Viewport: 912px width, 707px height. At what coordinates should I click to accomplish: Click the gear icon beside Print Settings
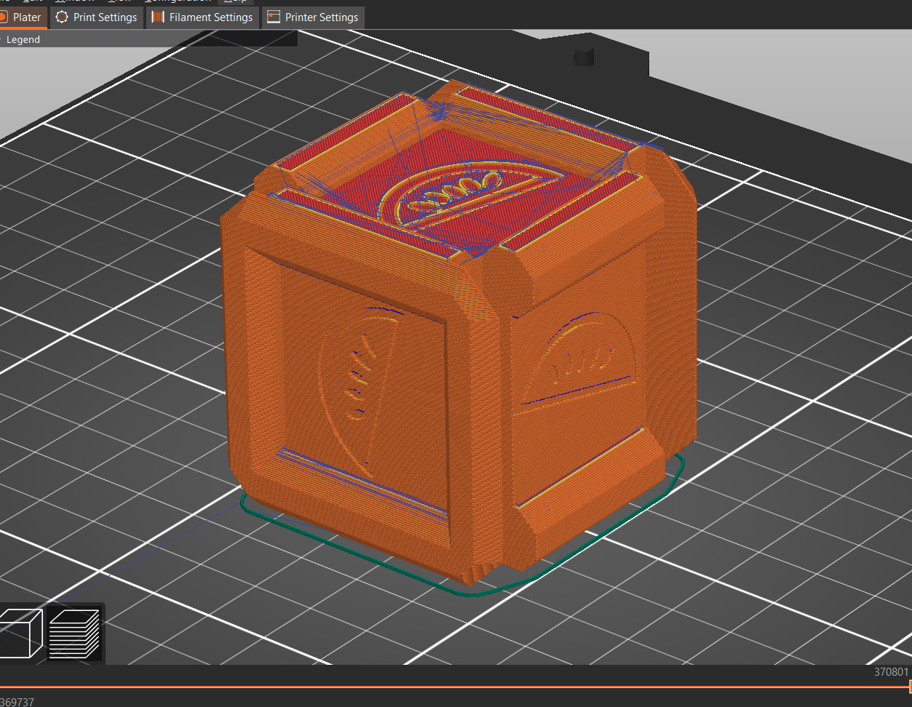63,17
